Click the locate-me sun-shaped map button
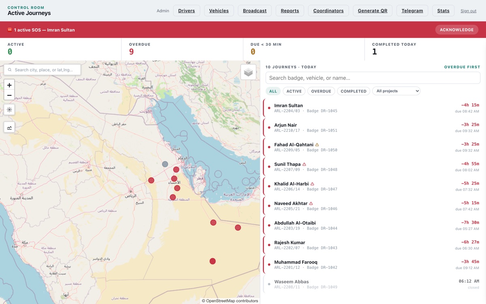486x304 pixels. pyautogui.click(x=9, y=110)
